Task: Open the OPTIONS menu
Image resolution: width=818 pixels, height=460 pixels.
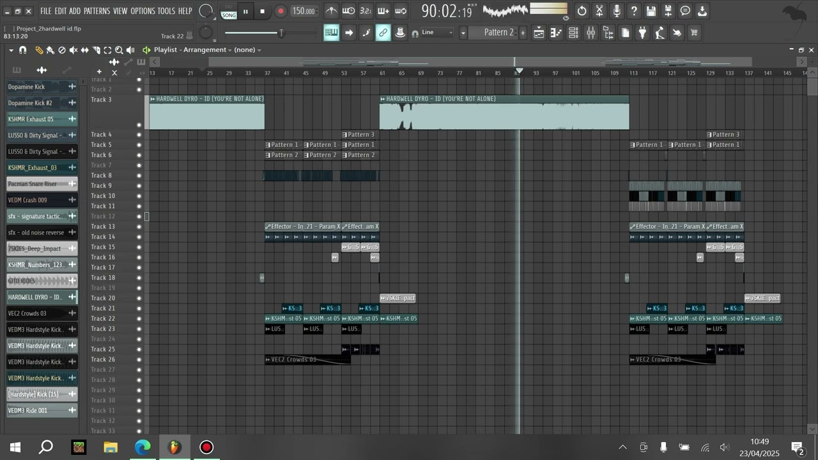Action: click(143, 11)
